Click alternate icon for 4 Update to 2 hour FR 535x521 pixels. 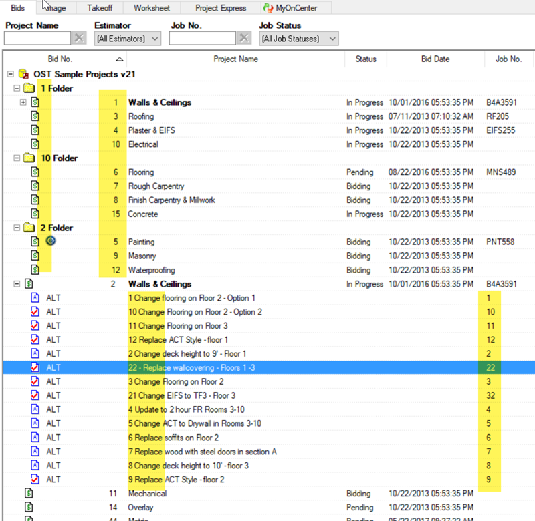click(35, 409)
